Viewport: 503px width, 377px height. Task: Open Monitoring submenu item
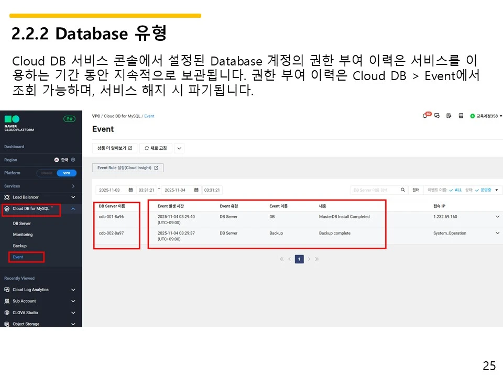pos(23,235)
